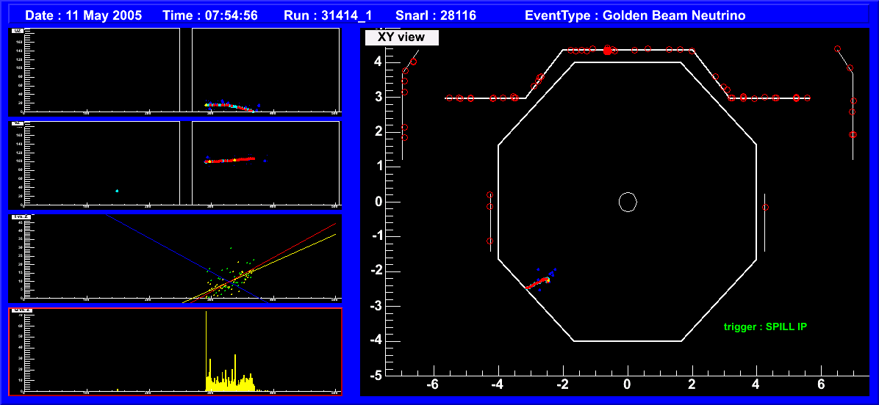The width and height of the screenshot is (879, 405).
Task: Click the red hit circle right of the octagon
Action: (765, 208)
